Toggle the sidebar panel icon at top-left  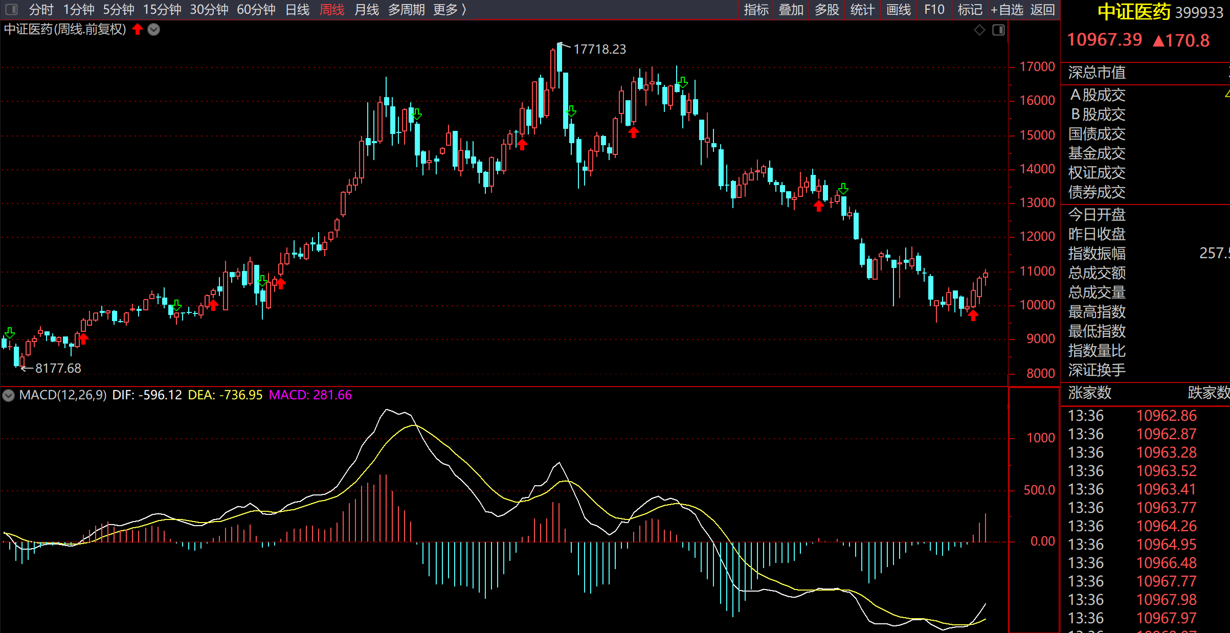click(x=11, y=9)
